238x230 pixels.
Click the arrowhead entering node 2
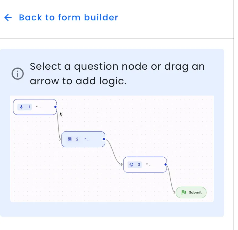(60, 139)
